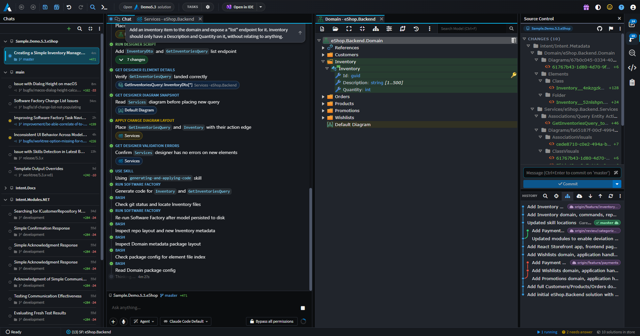Click the push up-arrow in History toolbar

click(600, 196)
